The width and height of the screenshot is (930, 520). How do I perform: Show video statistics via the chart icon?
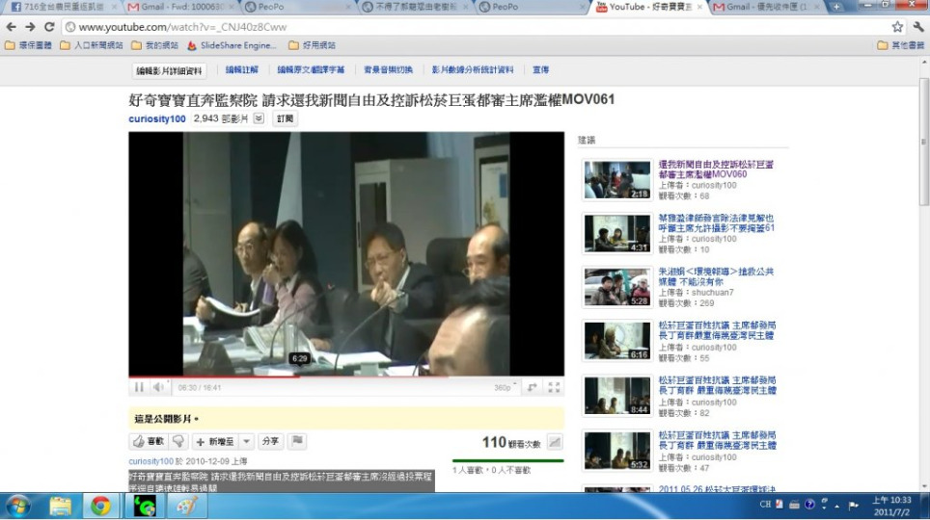555,442
